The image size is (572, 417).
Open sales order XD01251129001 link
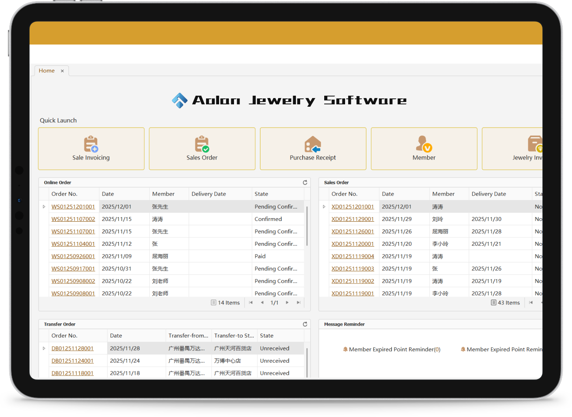353,219
